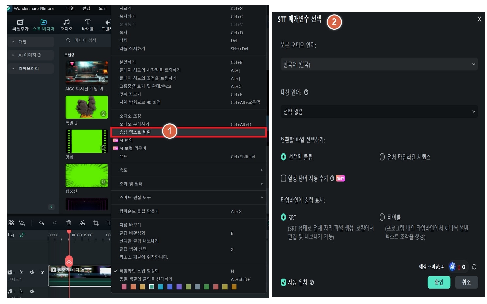This screenshot has height=304, width=487.
Task: Hide the 비디오 1 track with eye icon
Action: coord(42,272)
